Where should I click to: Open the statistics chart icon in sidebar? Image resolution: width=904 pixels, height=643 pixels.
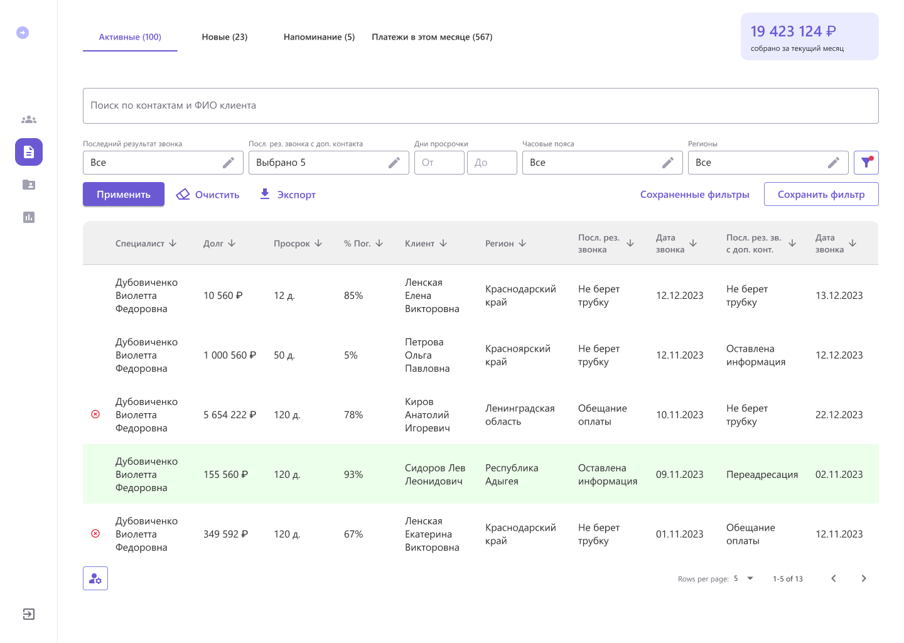pyautogui.click(x=29, y=217)
